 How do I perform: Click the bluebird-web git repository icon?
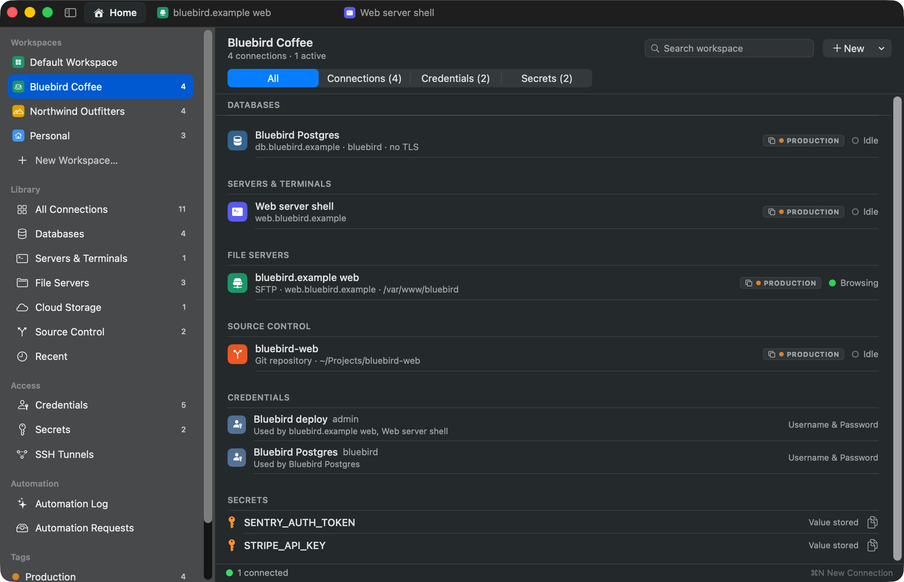(x=237, y=354)
